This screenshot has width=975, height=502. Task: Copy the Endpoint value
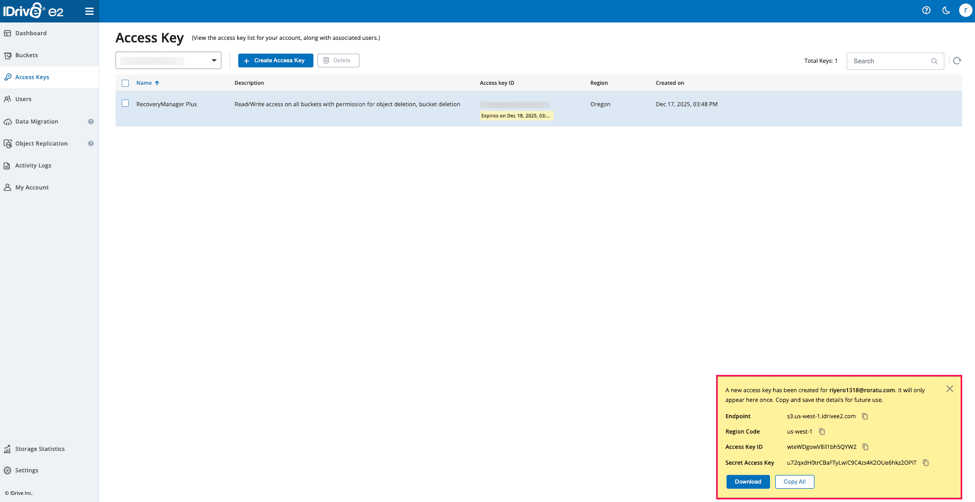[865, 416]
